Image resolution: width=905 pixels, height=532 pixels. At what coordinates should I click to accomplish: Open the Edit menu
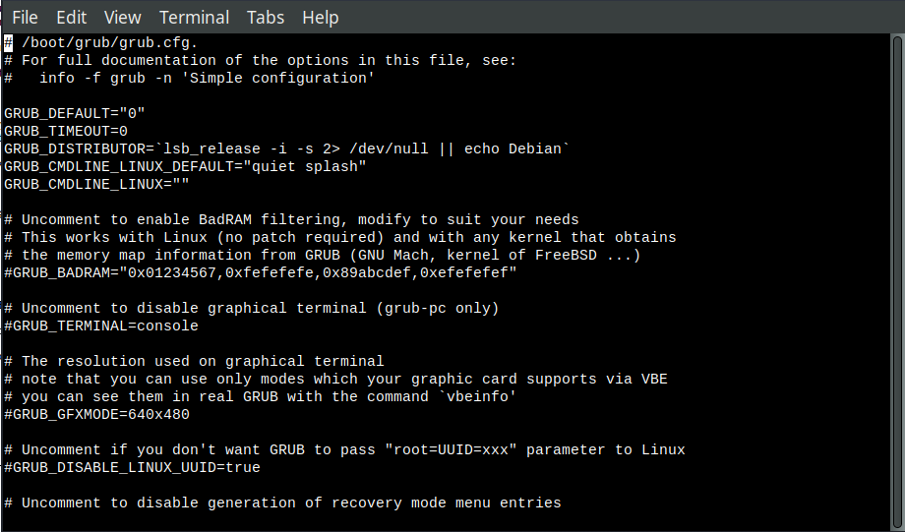tap(72, 18)
